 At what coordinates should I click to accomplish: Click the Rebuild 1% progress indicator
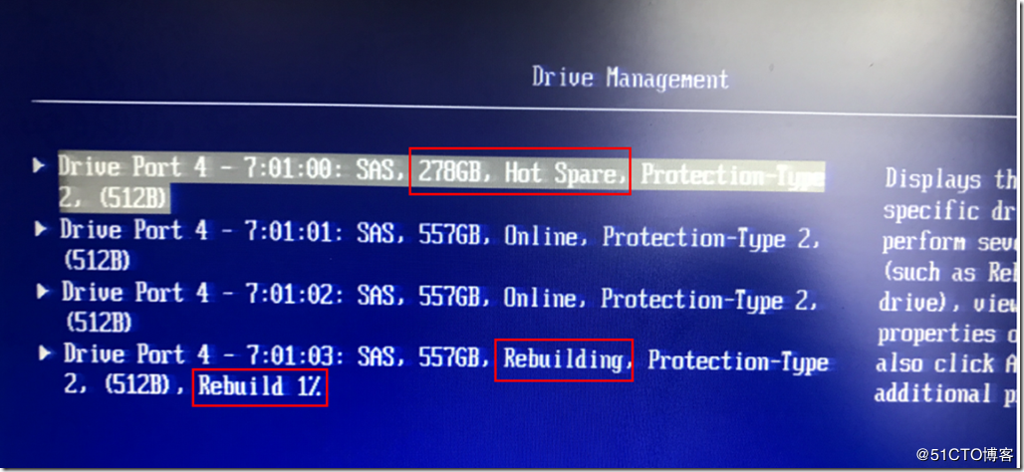click(x=260, y=386)
